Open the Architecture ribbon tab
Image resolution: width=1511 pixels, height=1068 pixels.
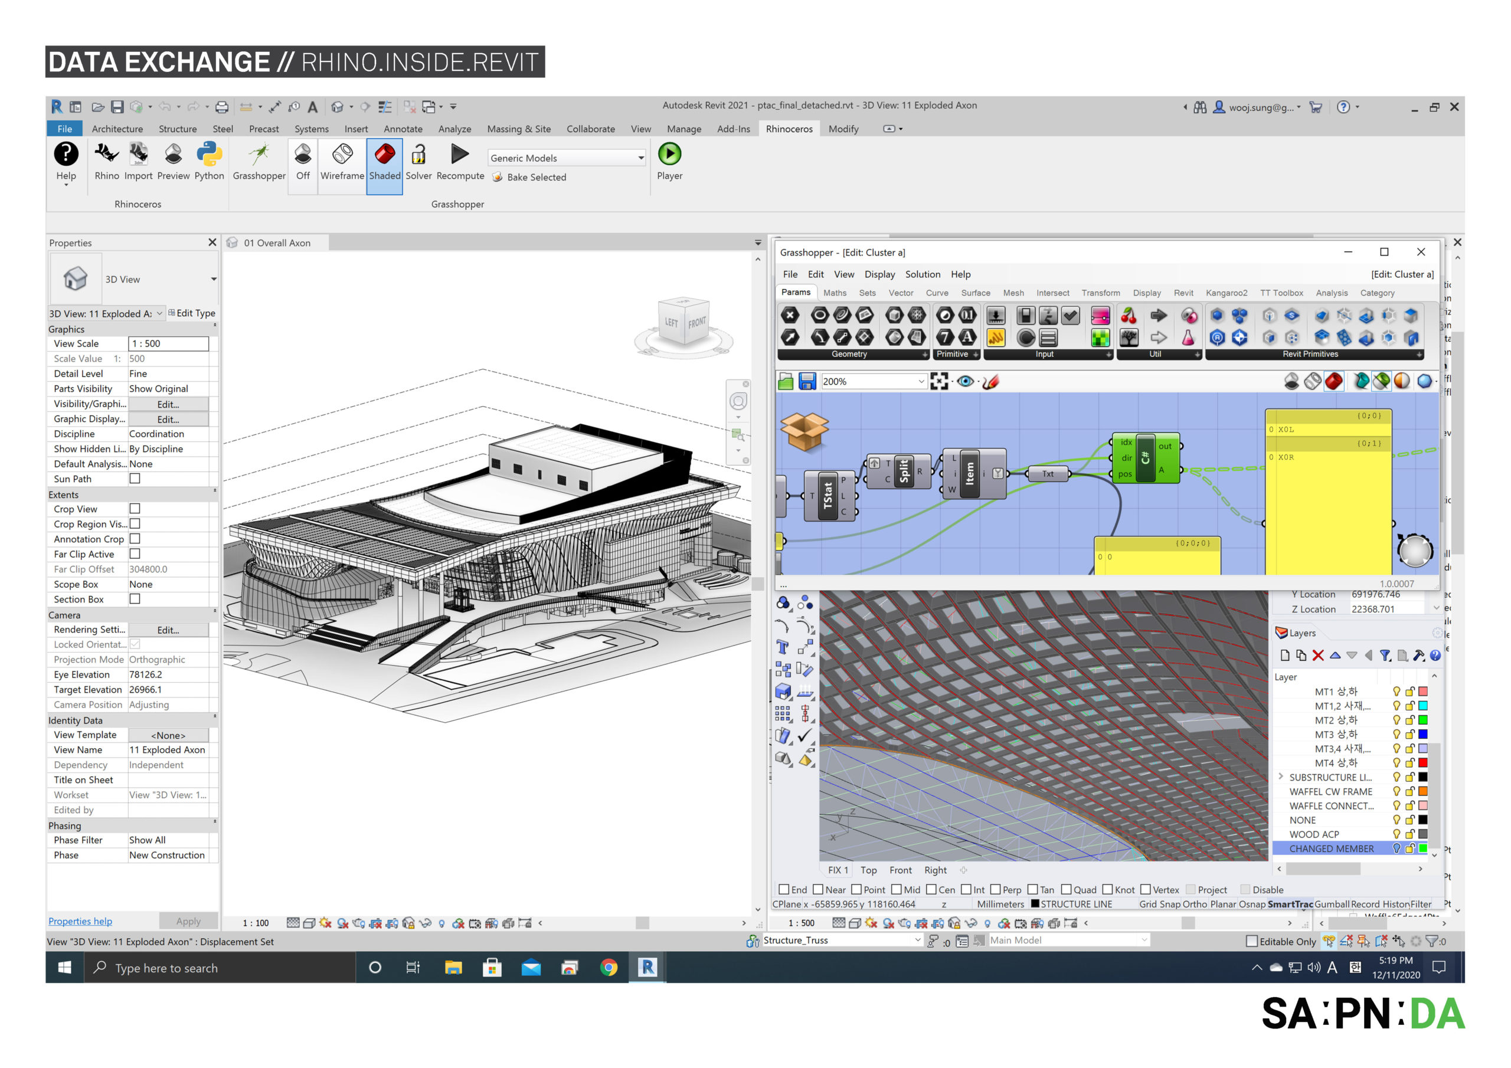pyautogui.click(x=117, y=129)
